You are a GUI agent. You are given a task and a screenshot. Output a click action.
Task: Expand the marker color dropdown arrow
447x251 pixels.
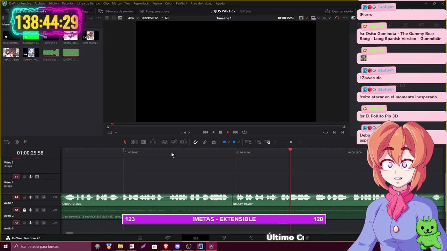239,142
